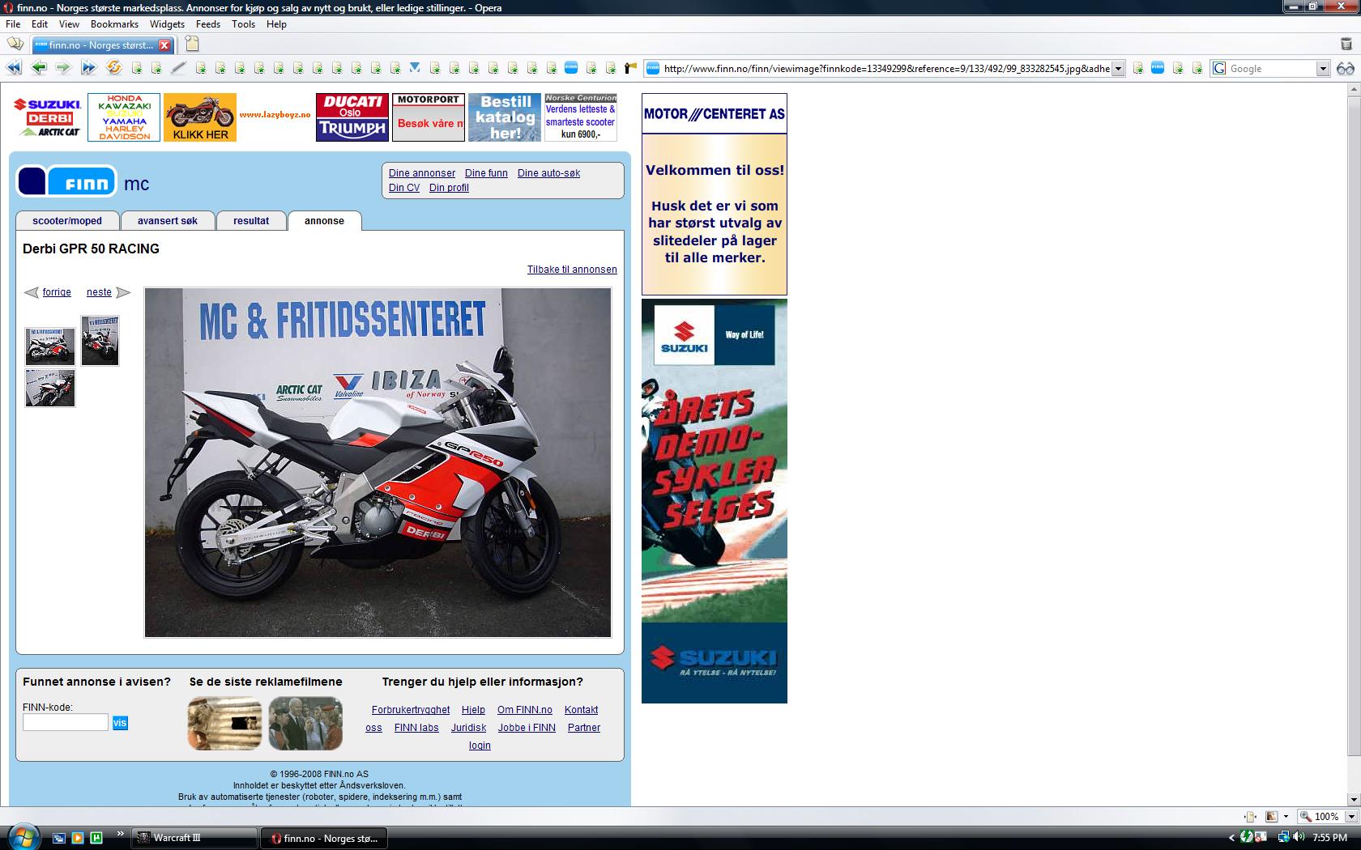The image size is (1361, 850).
Task: Click the Suzuki Derbi Arctic Cat banner
Action: 47,117
